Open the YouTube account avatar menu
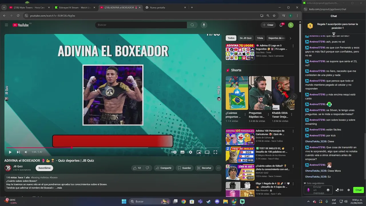Screen dimensions: 366x206 (x=291, y=25)
